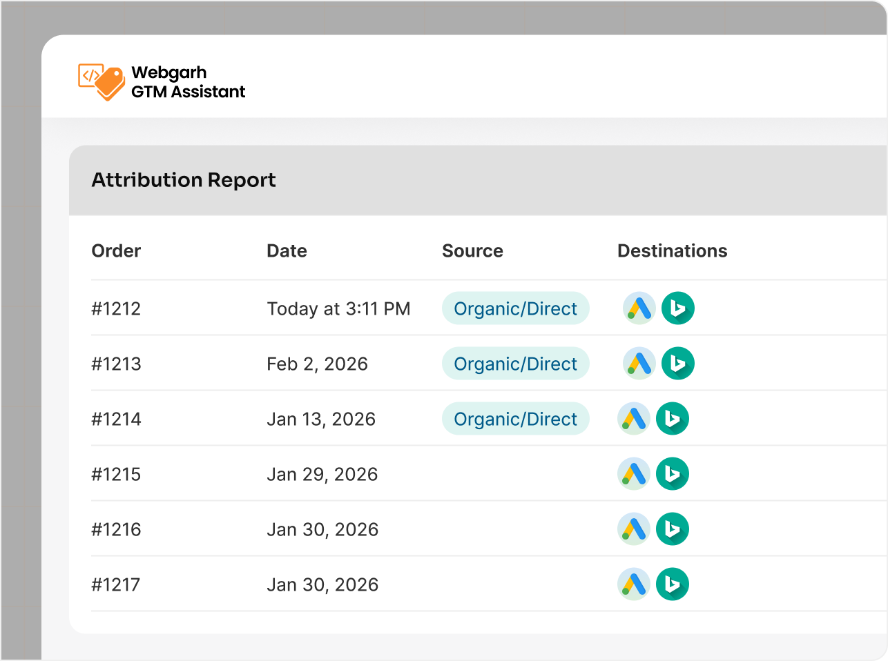Select the Bing icon for order #1214
The image size is (888, 661).
[x=673, y=419]
